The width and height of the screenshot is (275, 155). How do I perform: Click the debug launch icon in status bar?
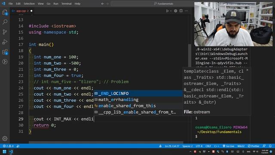pyautogui.click(x=18, y=146)
